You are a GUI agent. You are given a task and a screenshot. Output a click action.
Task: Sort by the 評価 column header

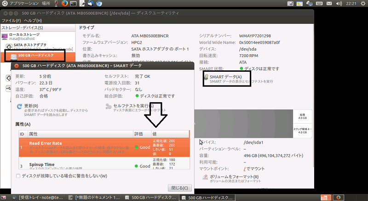point(142,134)
